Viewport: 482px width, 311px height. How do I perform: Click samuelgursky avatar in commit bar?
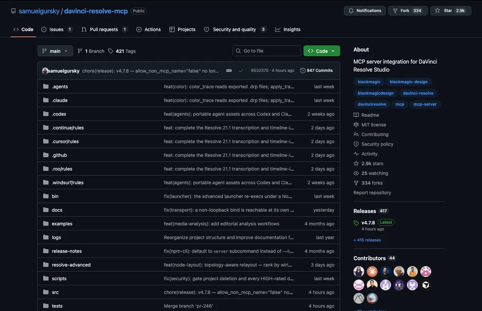pyautogui.click(x=45, y=71)
